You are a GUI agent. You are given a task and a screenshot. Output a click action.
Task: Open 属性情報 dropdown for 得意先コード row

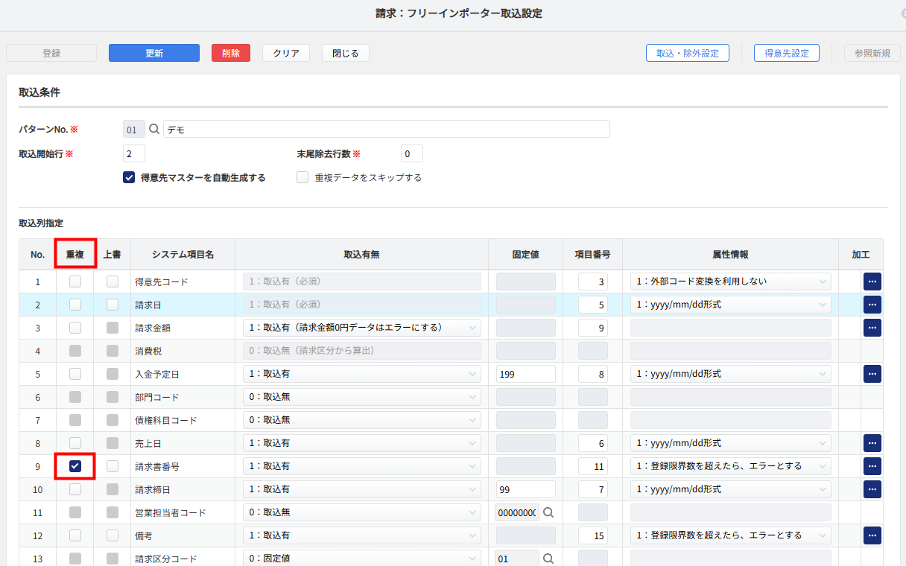coord(730,282)
